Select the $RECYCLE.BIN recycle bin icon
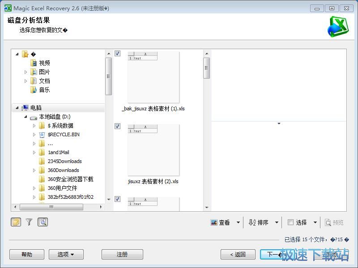 pos(42,134)
